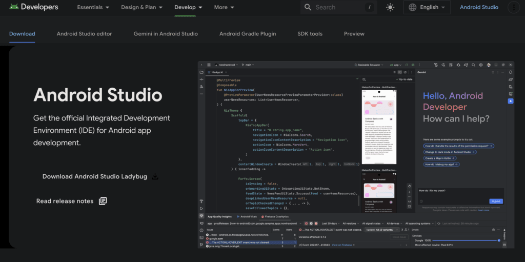
Task: Click the magnifier icon in search bar
Action: pyautogui.click(x=308, y=7)
